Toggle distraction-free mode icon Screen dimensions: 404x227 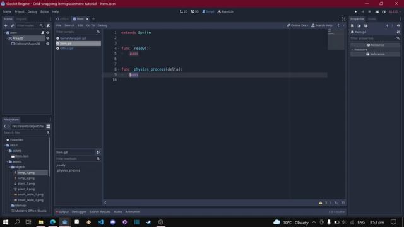point(343,19)
